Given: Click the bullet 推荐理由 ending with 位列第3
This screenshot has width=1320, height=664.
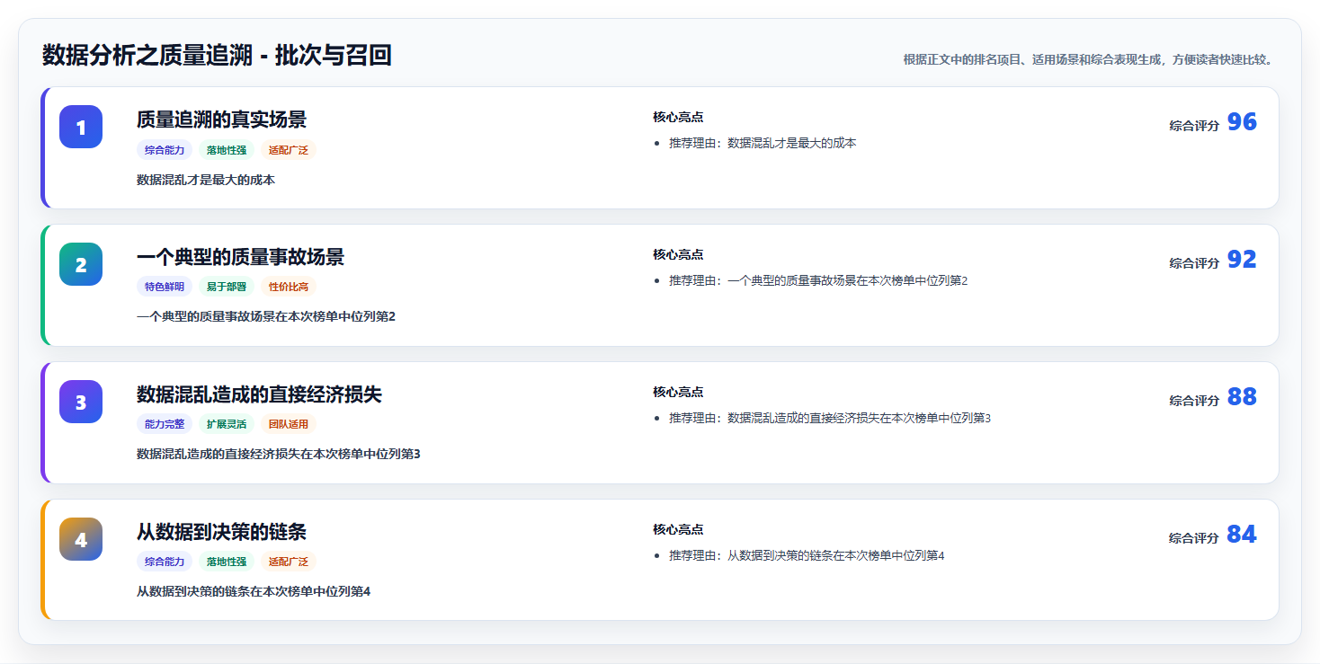Looking at the screenshot, I should click(x=830, y=418).
